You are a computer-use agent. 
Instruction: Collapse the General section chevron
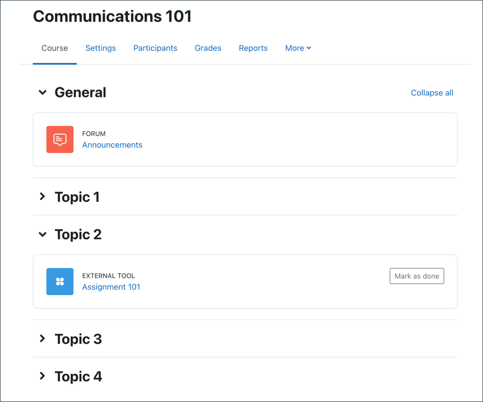click(42, 92)
